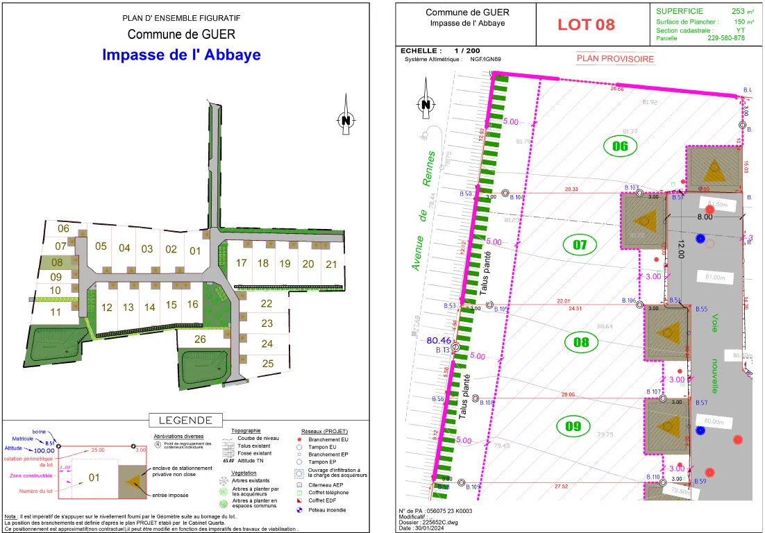Expand the Réseaux (PROJET) legend section
The height and width of the screenshot is (533, 765).
[x=324, y=431]
